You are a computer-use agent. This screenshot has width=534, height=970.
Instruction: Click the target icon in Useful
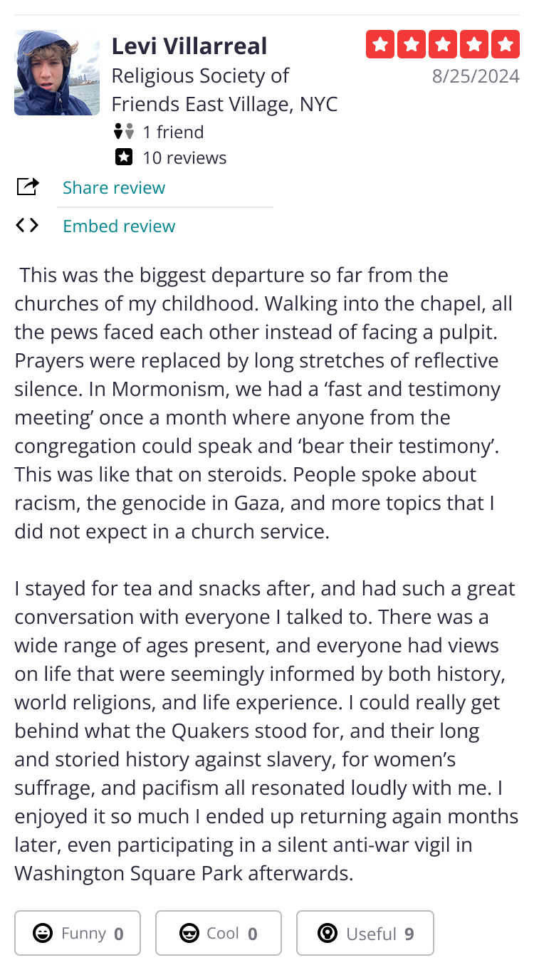(x=328, y=933)
